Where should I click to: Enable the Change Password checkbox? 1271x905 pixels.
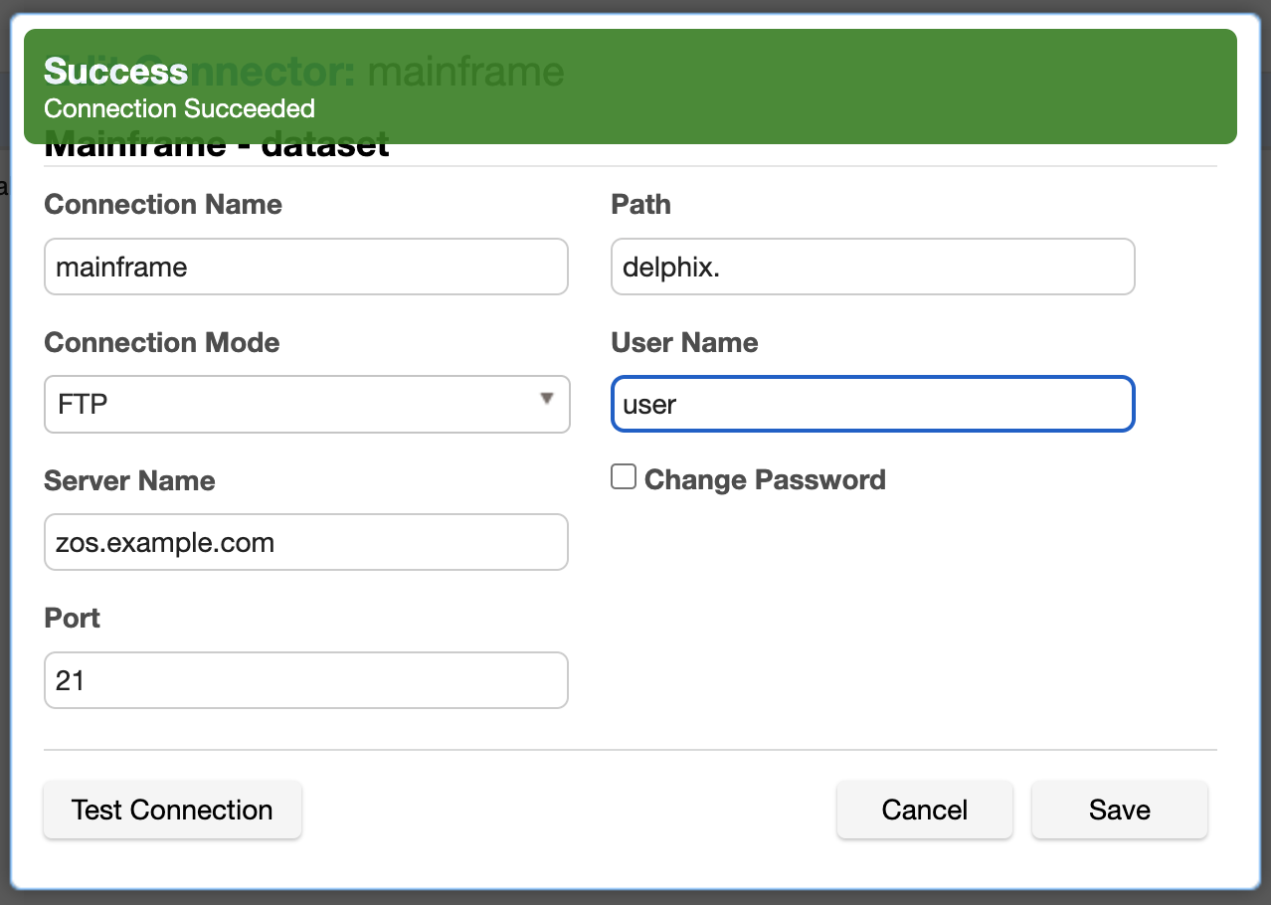pyautogui.click(x=624, y=478)
